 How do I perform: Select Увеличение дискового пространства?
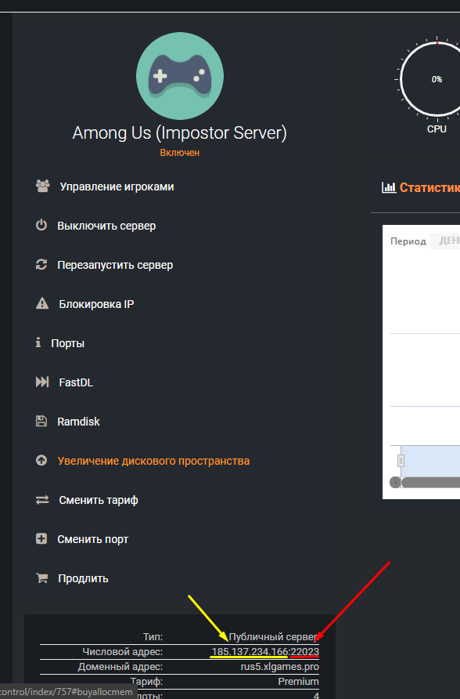click(x=153, y=461)
